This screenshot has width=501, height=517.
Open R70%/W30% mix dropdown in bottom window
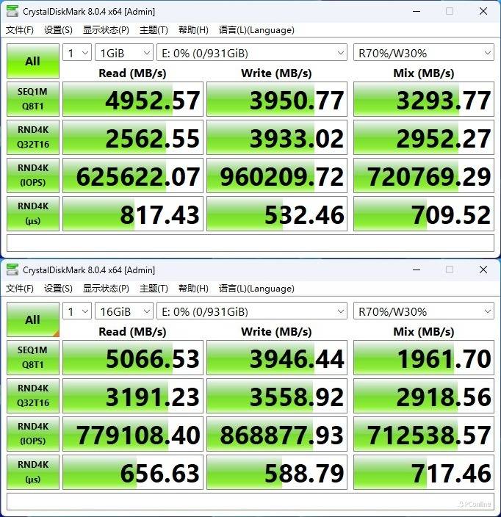[423, 311]
